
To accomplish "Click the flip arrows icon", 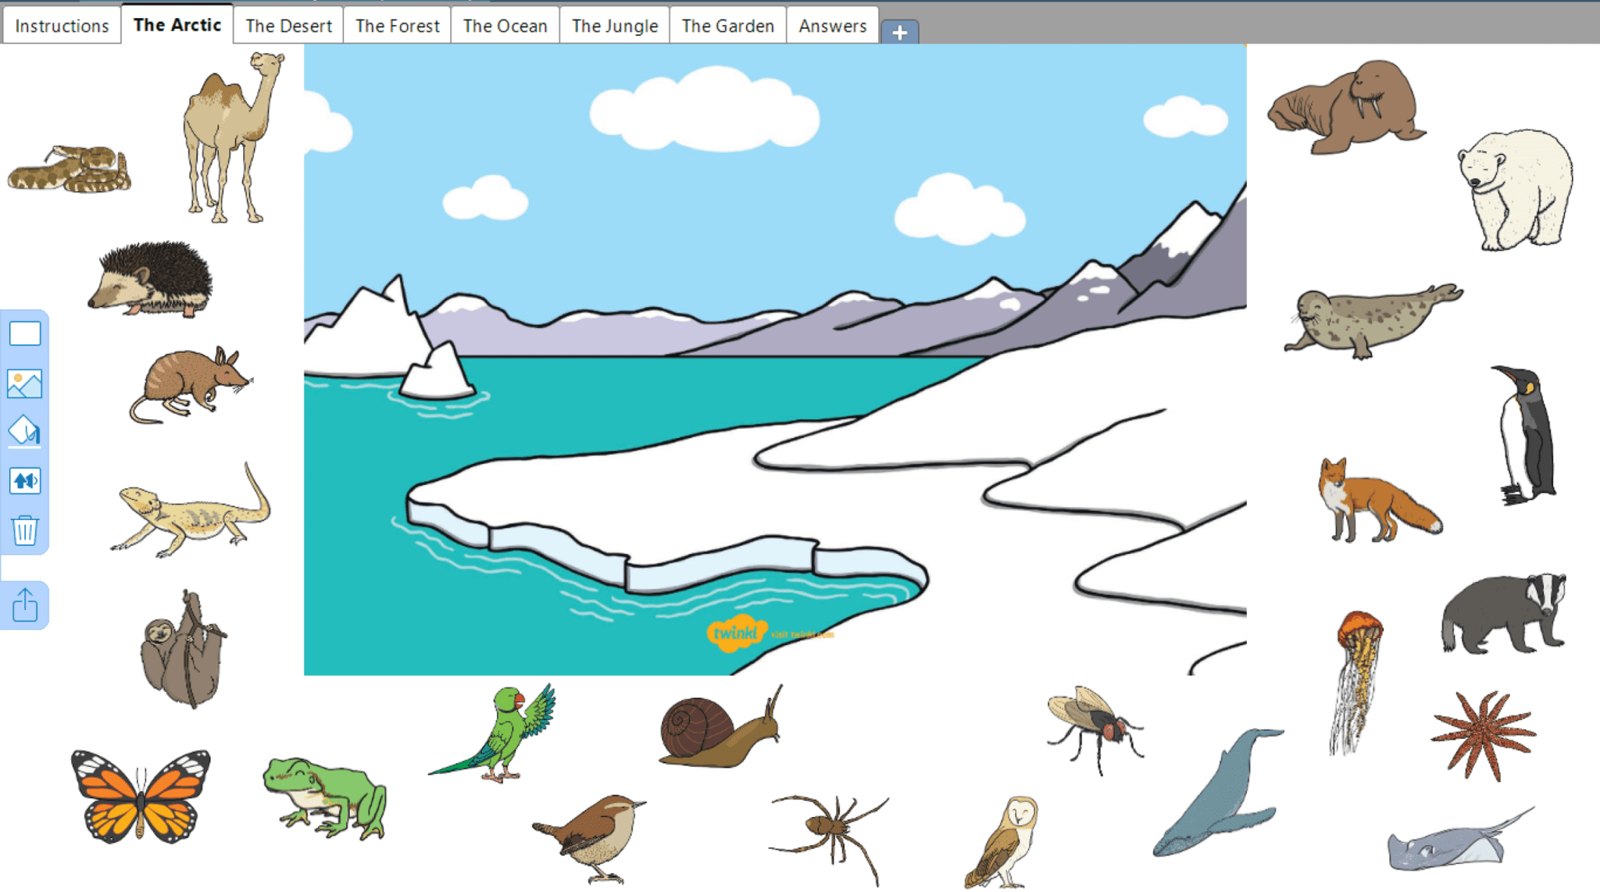I will point(24,481).
